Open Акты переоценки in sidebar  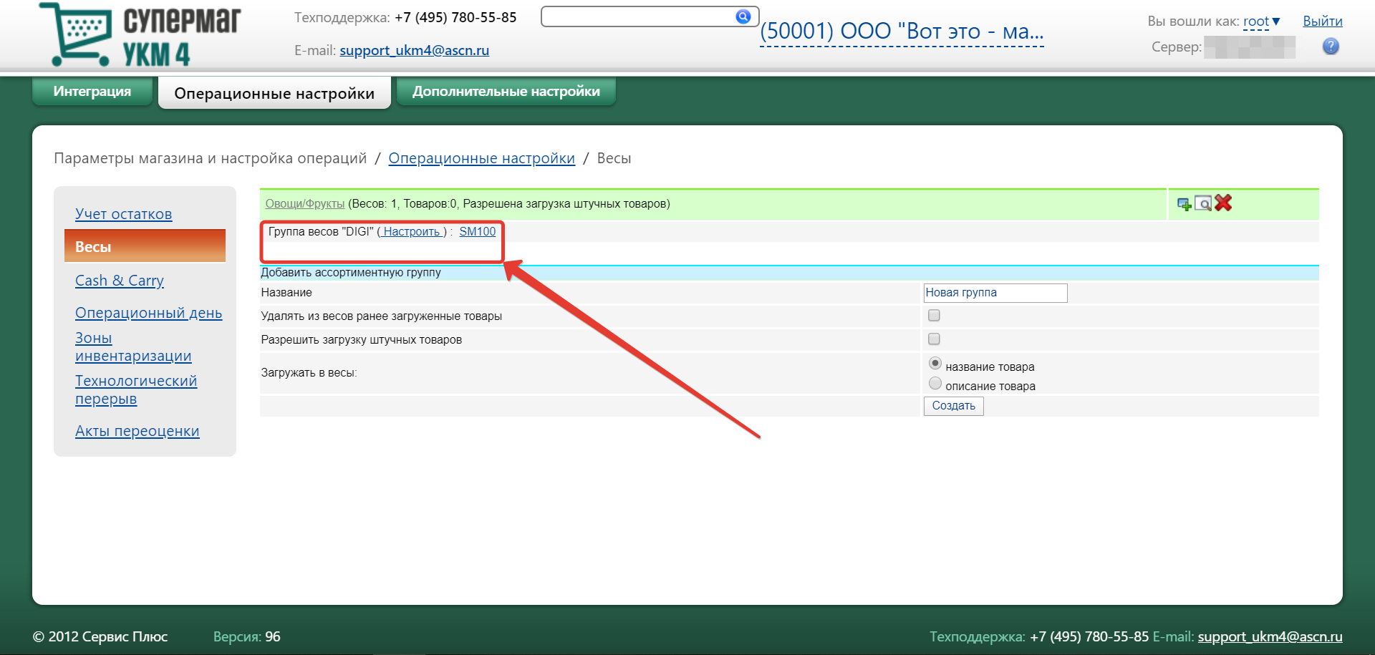coord(137,431)
